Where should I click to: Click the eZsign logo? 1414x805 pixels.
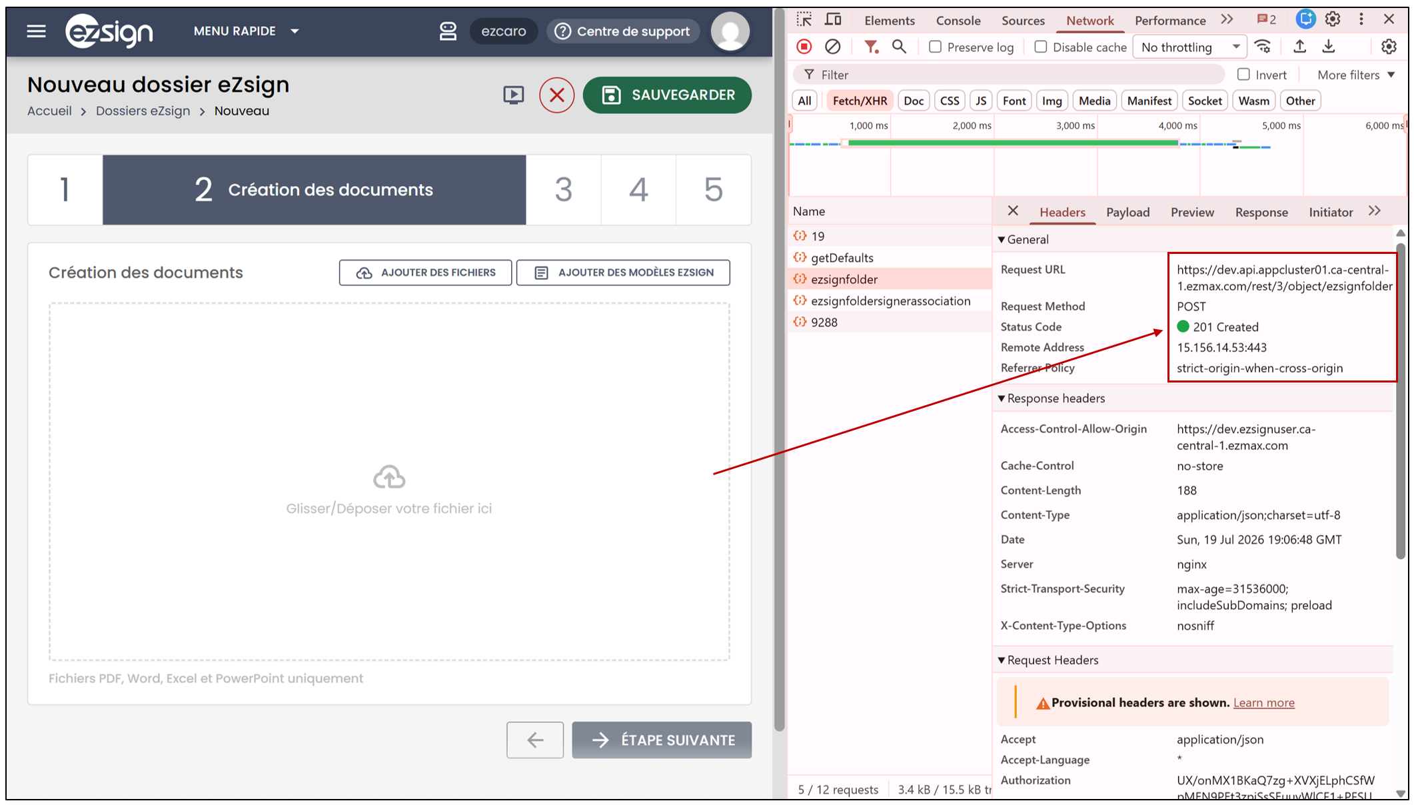point(109,31)
